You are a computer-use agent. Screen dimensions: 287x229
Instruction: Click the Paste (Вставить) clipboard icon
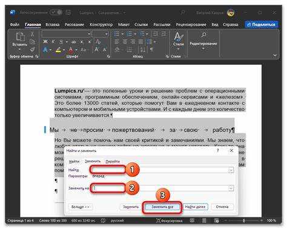(x=21, y=37)
